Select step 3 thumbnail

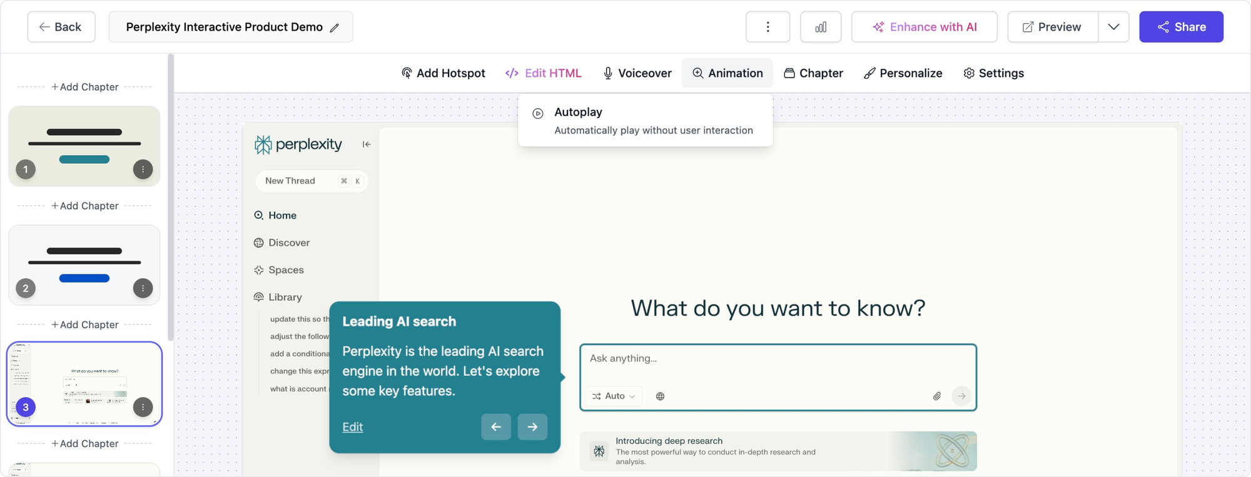click(x=84, y=384)
